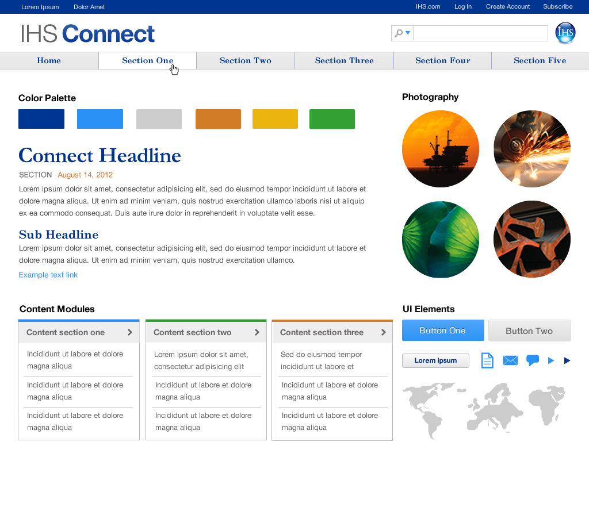The width and height of the screenshot is (589, 507).
Task: Click the small Lorem ipsum button
Action: 435,360
